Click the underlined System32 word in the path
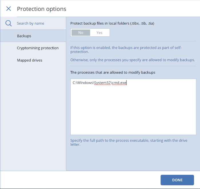Image resolution: width=200 pixels, height=189 pixels. (x=102, y=83)
